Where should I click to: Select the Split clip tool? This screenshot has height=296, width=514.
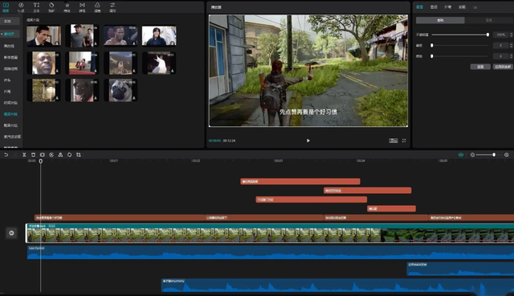tap(24, 154)
